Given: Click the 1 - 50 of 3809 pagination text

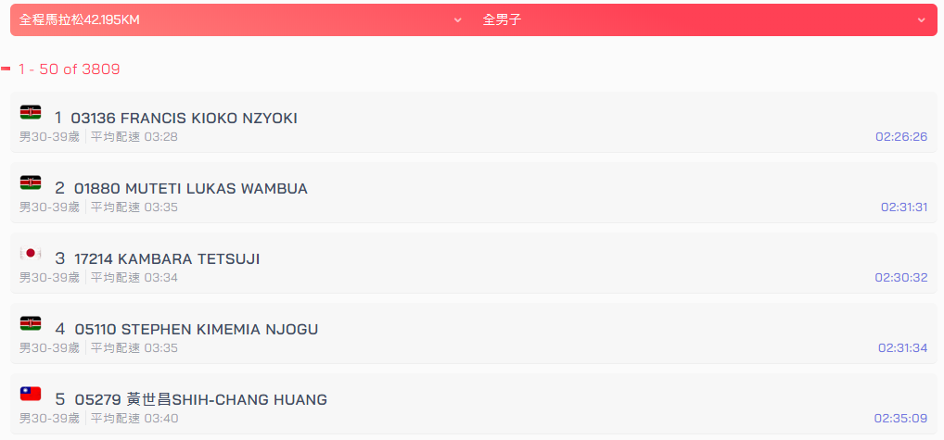Looking at the screenshot, I should (x=70, y=69).
